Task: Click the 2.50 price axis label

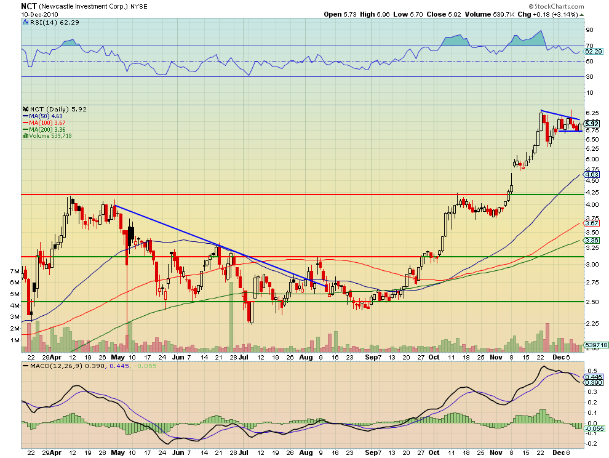Action: (x=592, y=302)
